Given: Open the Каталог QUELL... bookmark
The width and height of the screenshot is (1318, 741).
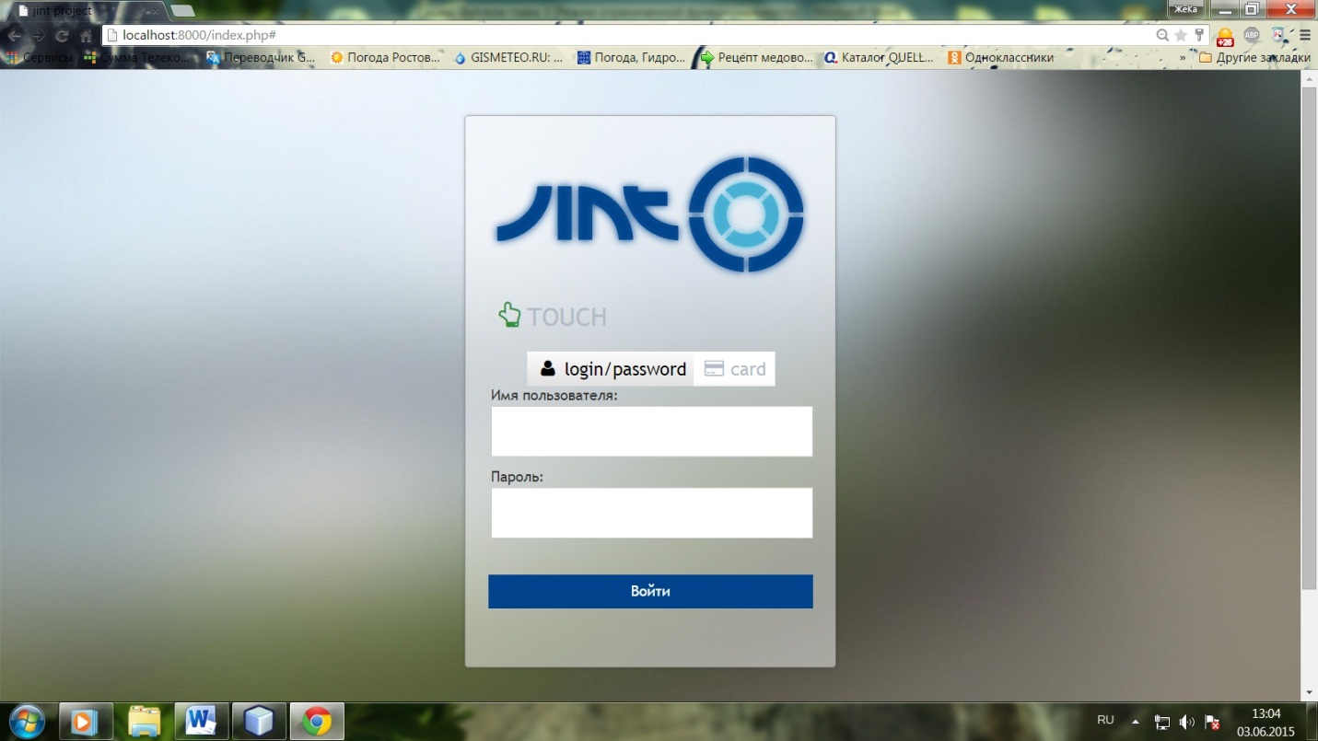Looking at the screenshot, I should (880, 57).
